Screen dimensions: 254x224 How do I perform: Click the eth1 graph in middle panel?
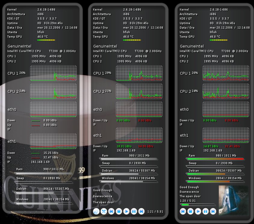[x=139, y=135]
